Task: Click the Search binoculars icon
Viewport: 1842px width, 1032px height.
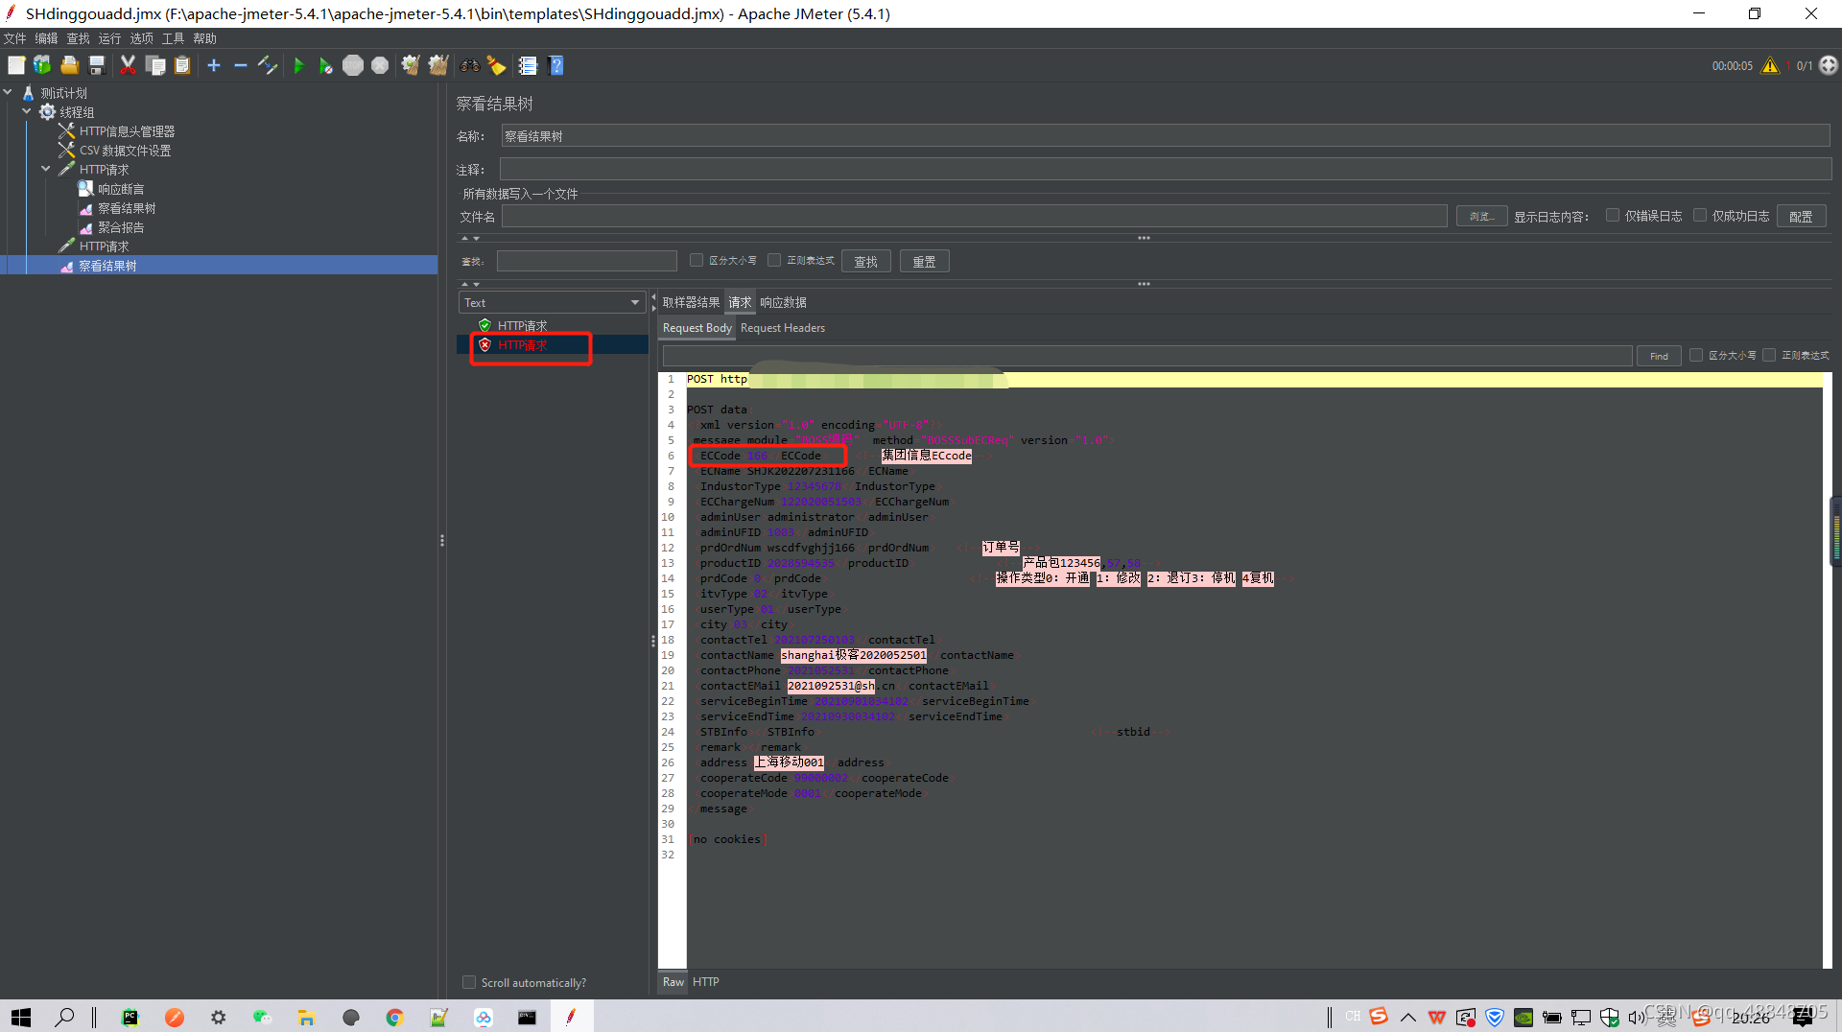Action: [x=469, y=65]
